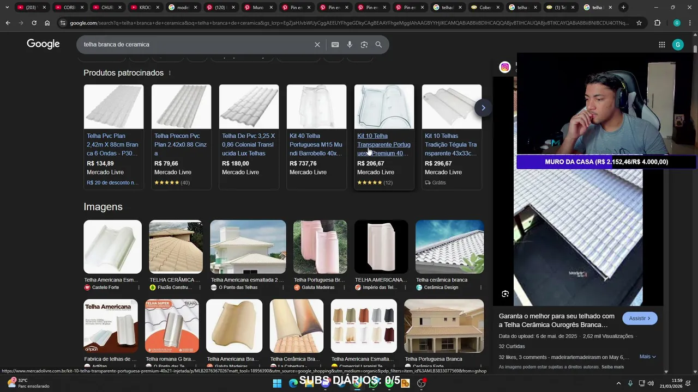Image resolution: width=698 pixels, height=392 pixels.
Task: Open site information icon in address bar
Action: (x=63, y=23)
